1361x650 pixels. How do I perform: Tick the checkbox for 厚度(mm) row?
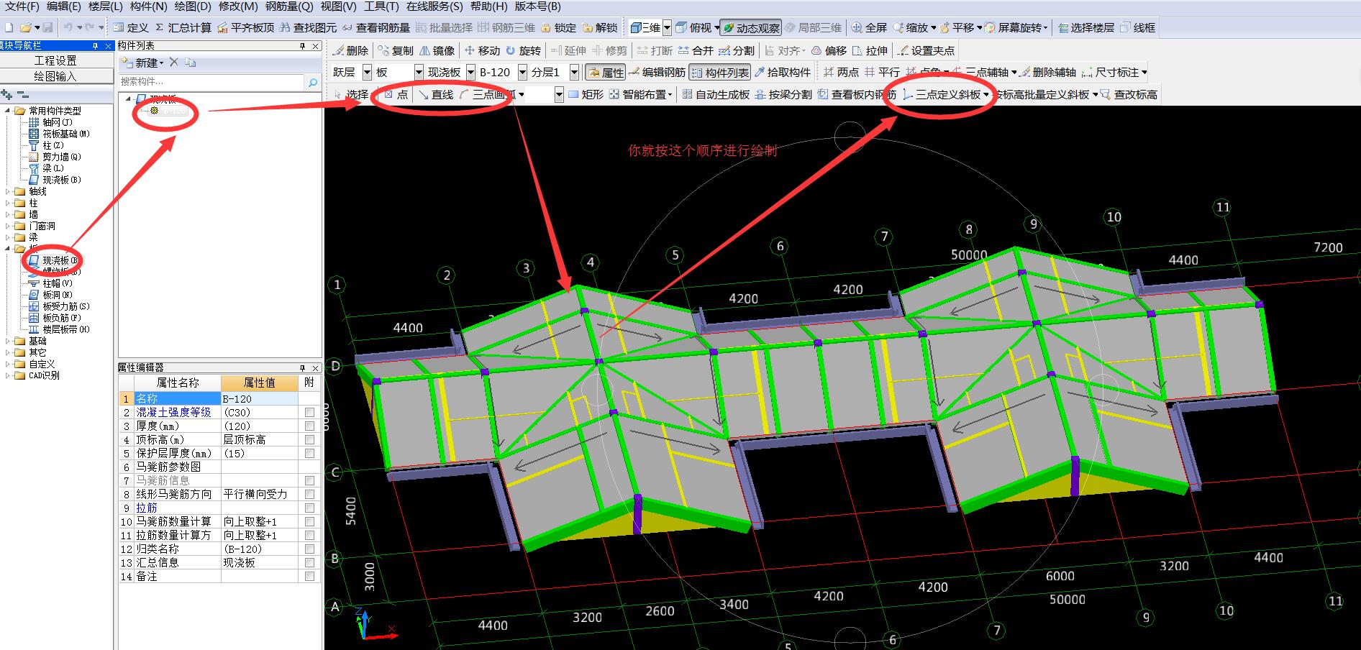[309, 426]
